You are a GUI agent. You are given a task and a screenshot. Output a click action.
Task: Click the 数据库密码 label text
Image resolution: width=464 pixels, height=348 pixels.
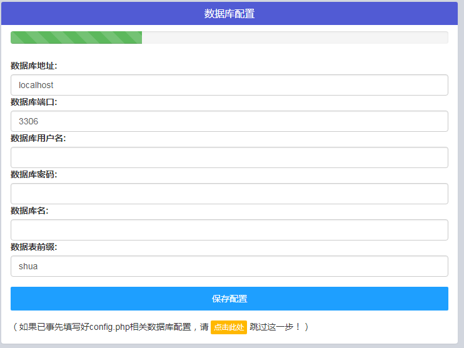click(34, 174)
